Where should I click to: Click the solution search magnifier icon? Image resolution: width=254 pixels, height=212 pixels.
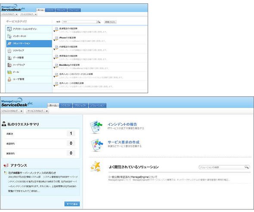[x=246, y=167]
